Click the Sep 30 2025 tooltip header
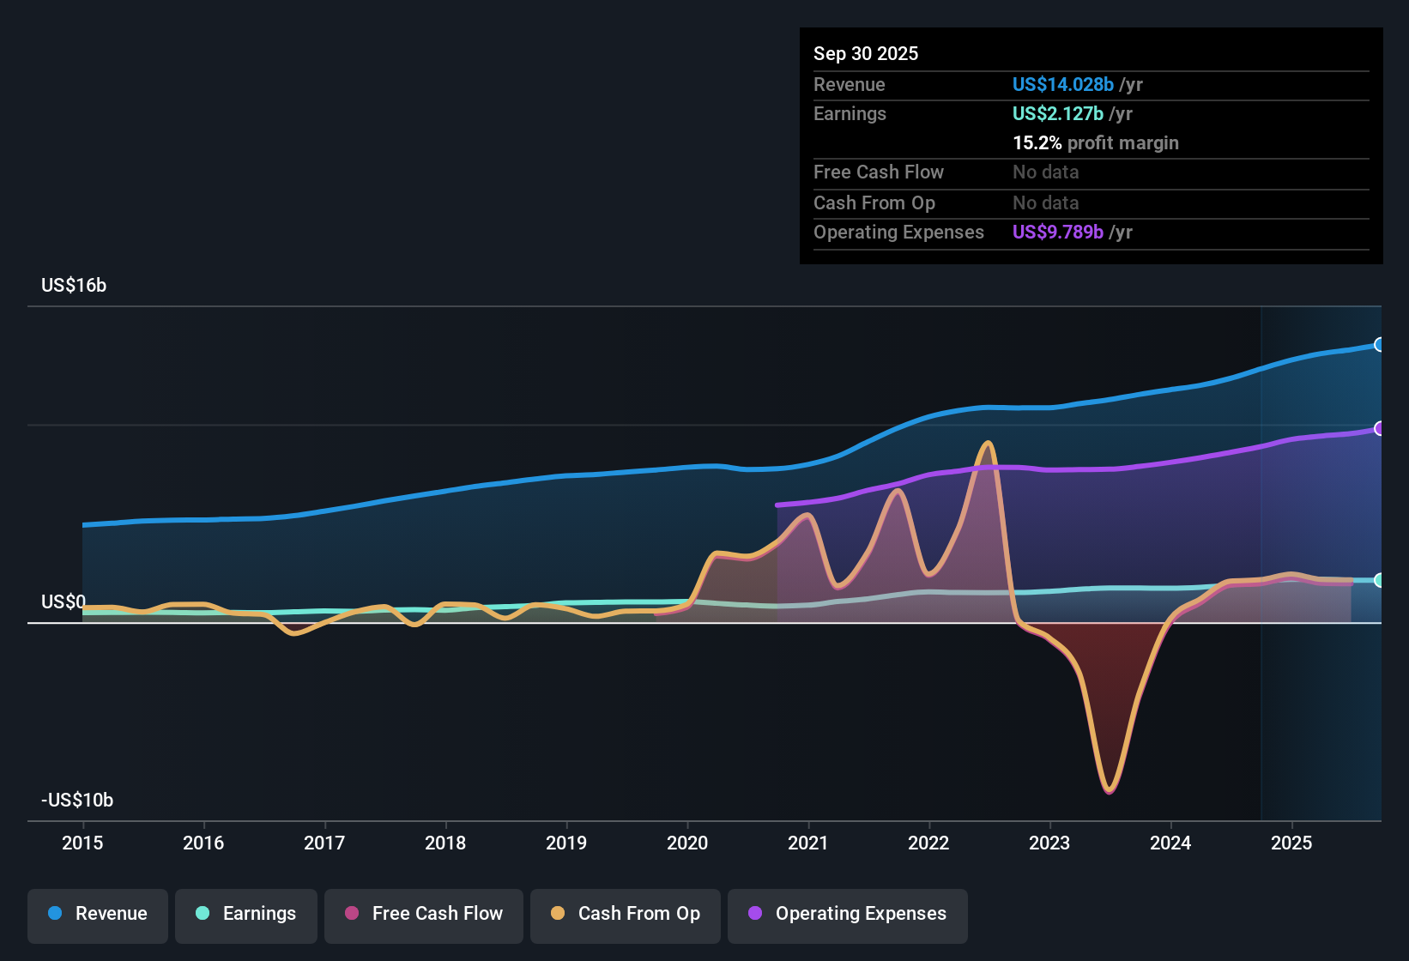 coord(866,53)
